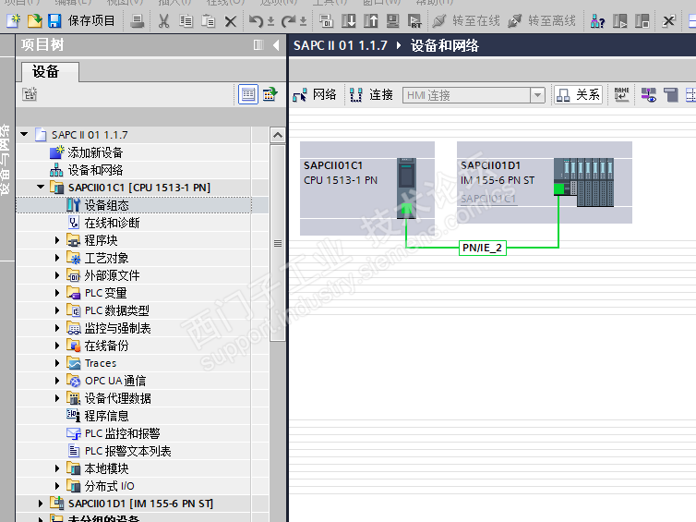Click the Start simulation icon
This screenshot has width=696, height=522.
tap(393, 21)
